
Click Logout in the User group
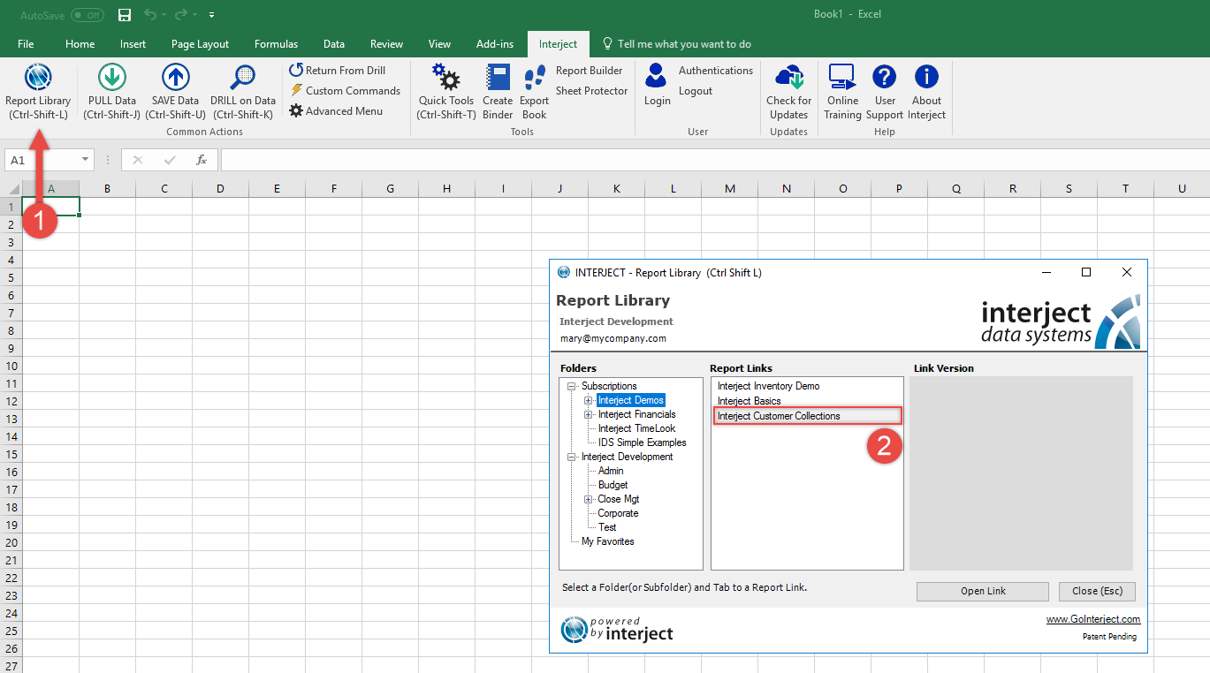pyautogui.click(x=696, y=91)
